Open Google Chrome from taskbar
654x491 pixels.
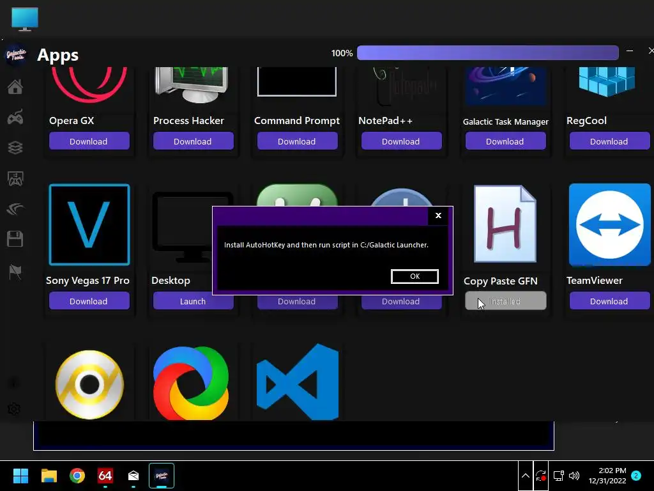[x=77, y=476]
